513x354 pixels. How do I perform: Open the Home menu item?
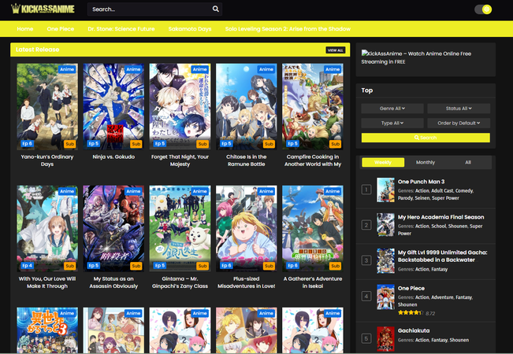pos(25,29)
